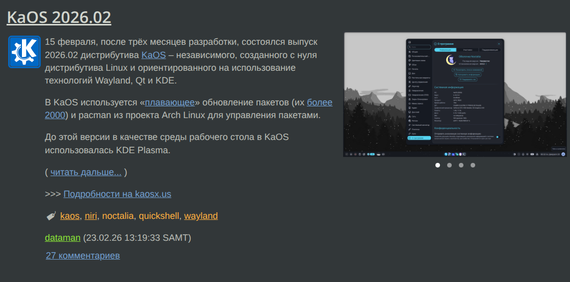The image size is (570, 282).
Task: Select the wayland tag
Action: (201, 216)
